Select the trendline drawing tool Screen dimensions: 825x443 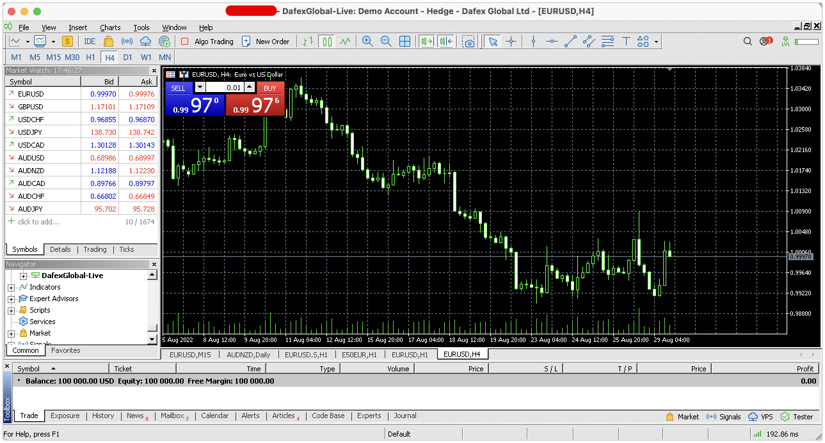coord(570,42)
